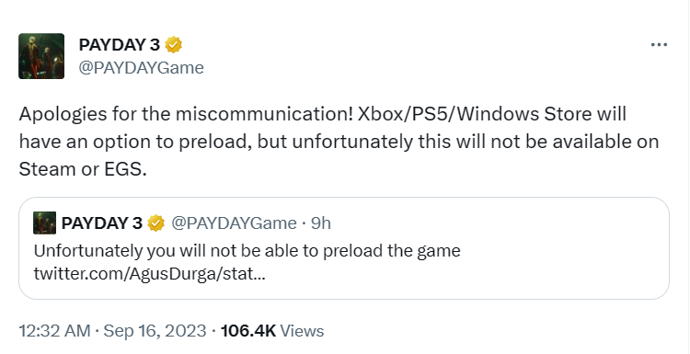The image size is (690, 354).
Task: Click the small avatar in the quoted tweet
Action: click(x=44, y=223)
